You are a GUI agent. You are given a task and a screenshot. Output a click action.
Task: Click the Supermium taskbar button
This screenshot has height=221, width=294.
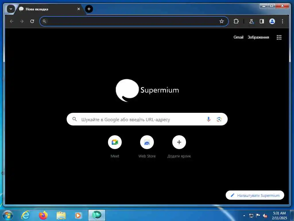(96, 215)
